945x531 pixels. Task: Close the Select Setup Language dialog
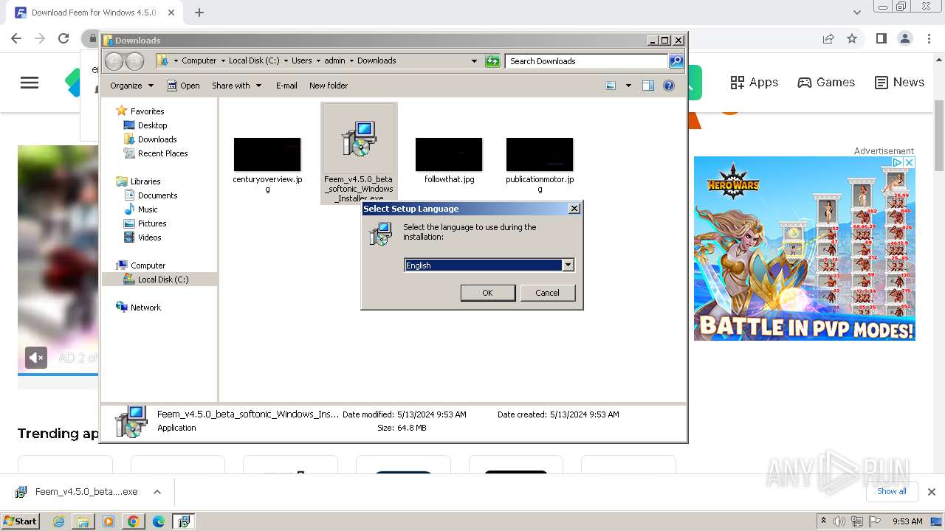(574, 209)
